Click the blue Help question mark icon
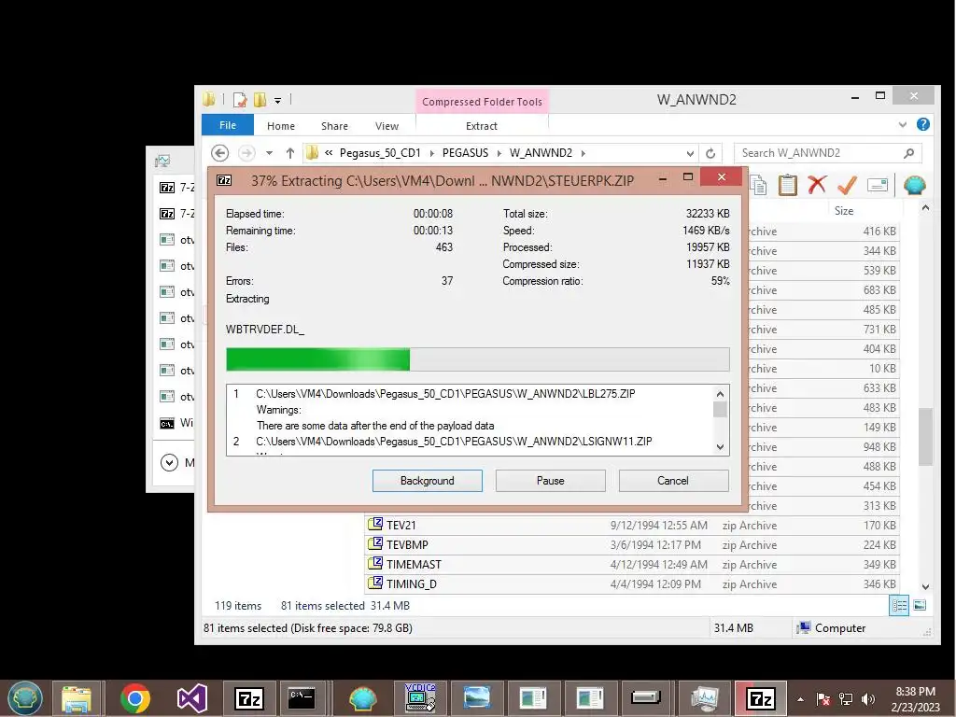 [x=923, y=124]
